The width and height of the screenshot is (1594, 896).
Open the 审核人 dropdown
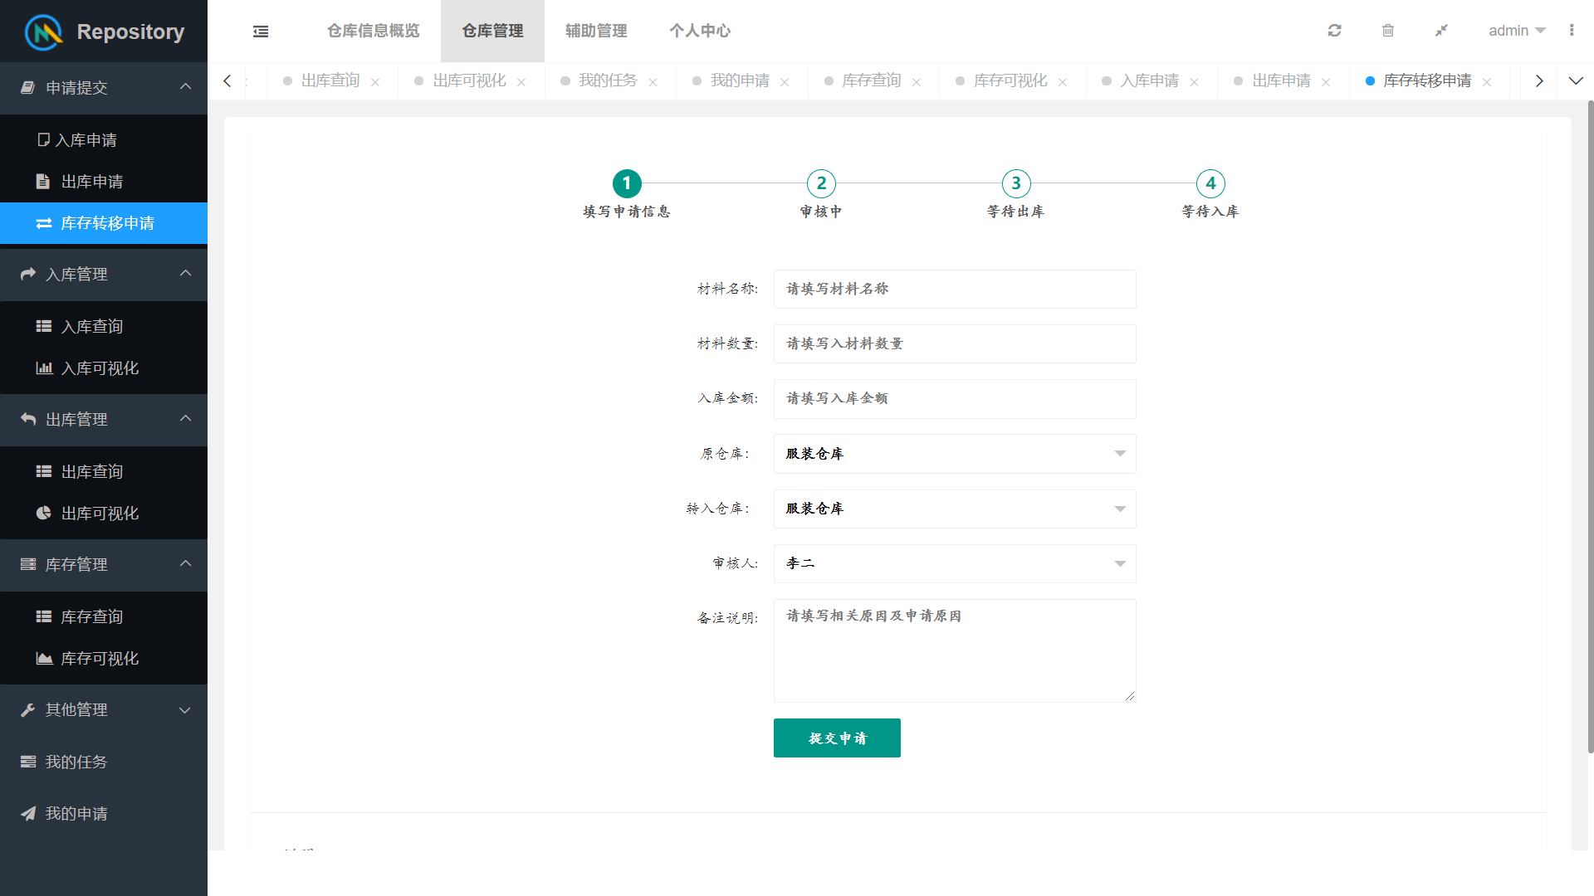954,563
